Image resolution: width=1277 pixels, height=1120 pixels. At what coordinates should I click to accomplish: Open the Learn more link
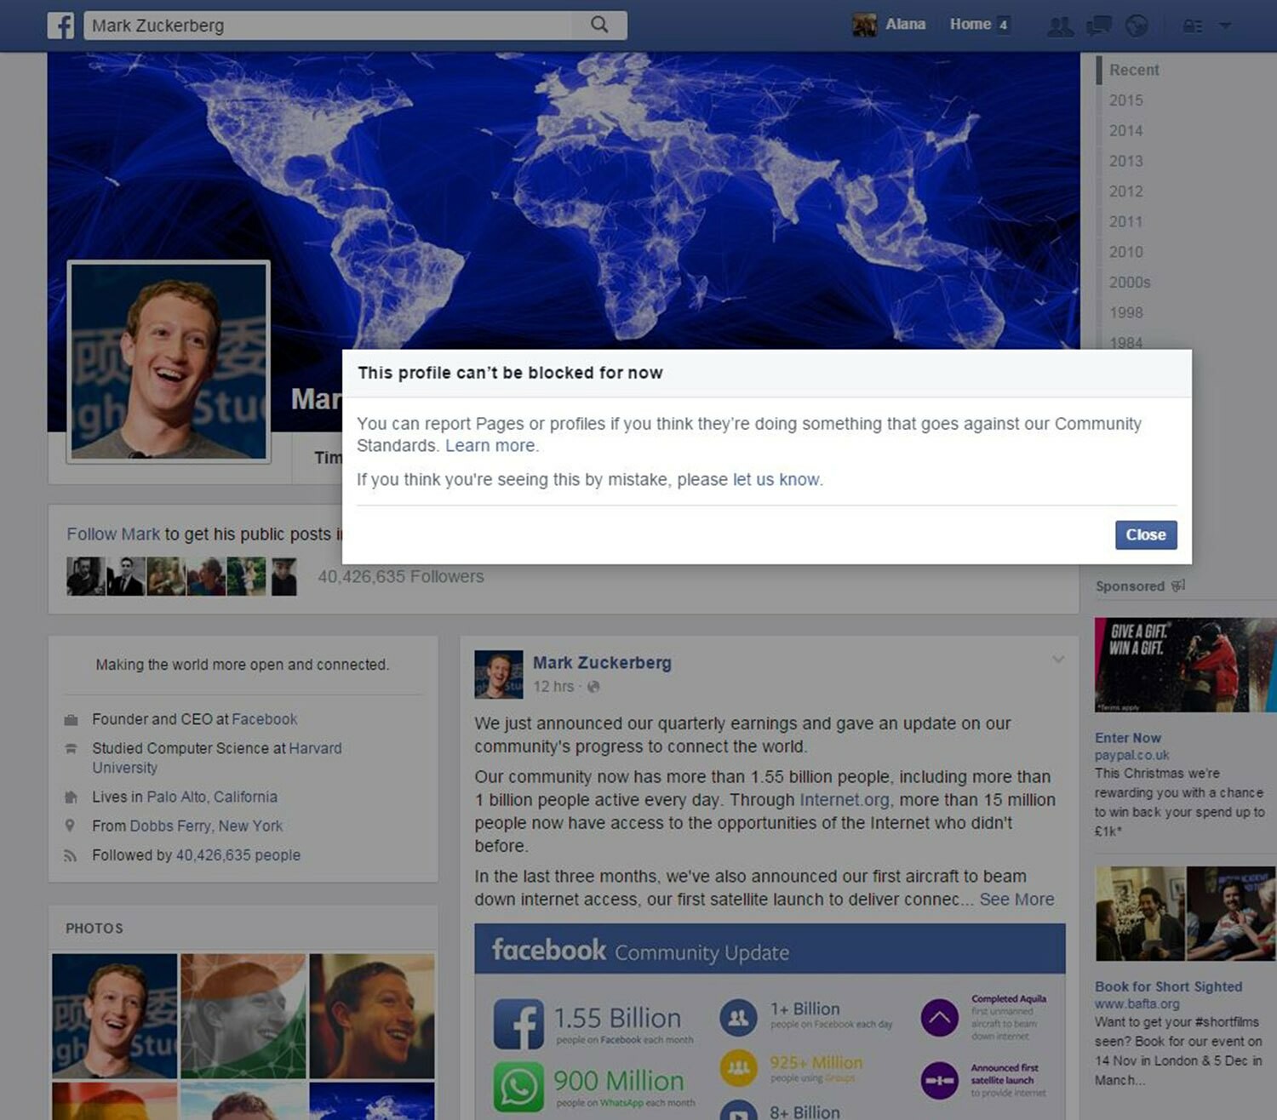(x=491, y=445)
